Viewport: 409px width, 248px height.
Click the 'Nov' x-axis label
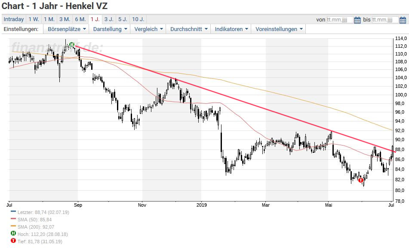pos(142,205)
